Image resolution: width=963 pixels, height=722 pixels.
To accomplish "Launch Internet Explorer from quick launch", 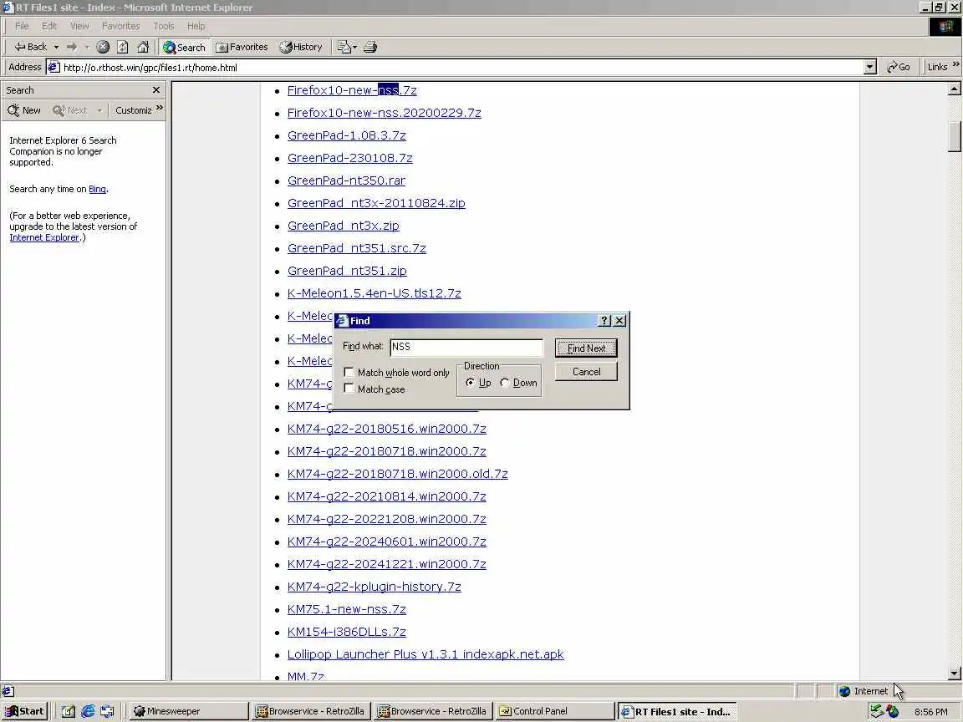I will coord(88,712).
